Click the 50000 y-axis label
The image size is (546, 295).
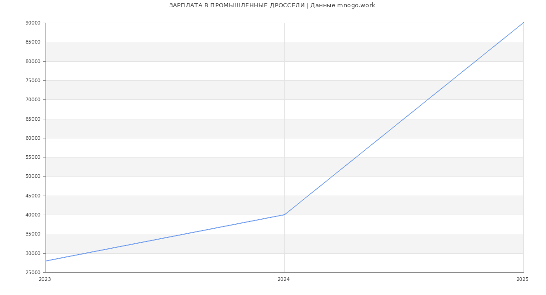33,177
